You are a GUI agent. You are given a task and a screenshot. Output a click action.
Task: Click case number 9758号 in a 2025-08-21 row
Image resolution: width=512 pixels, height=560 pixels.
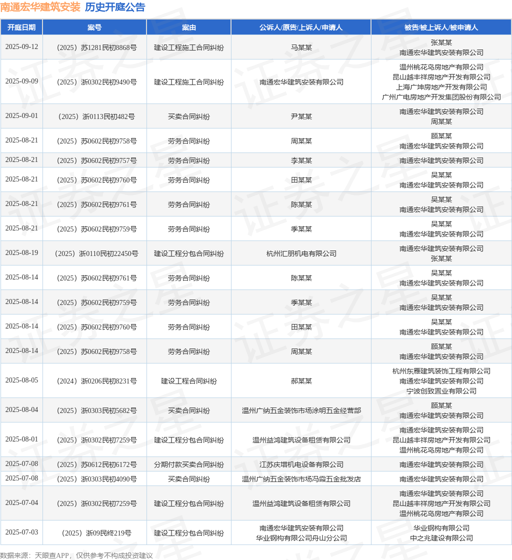(x=97, y=141)
